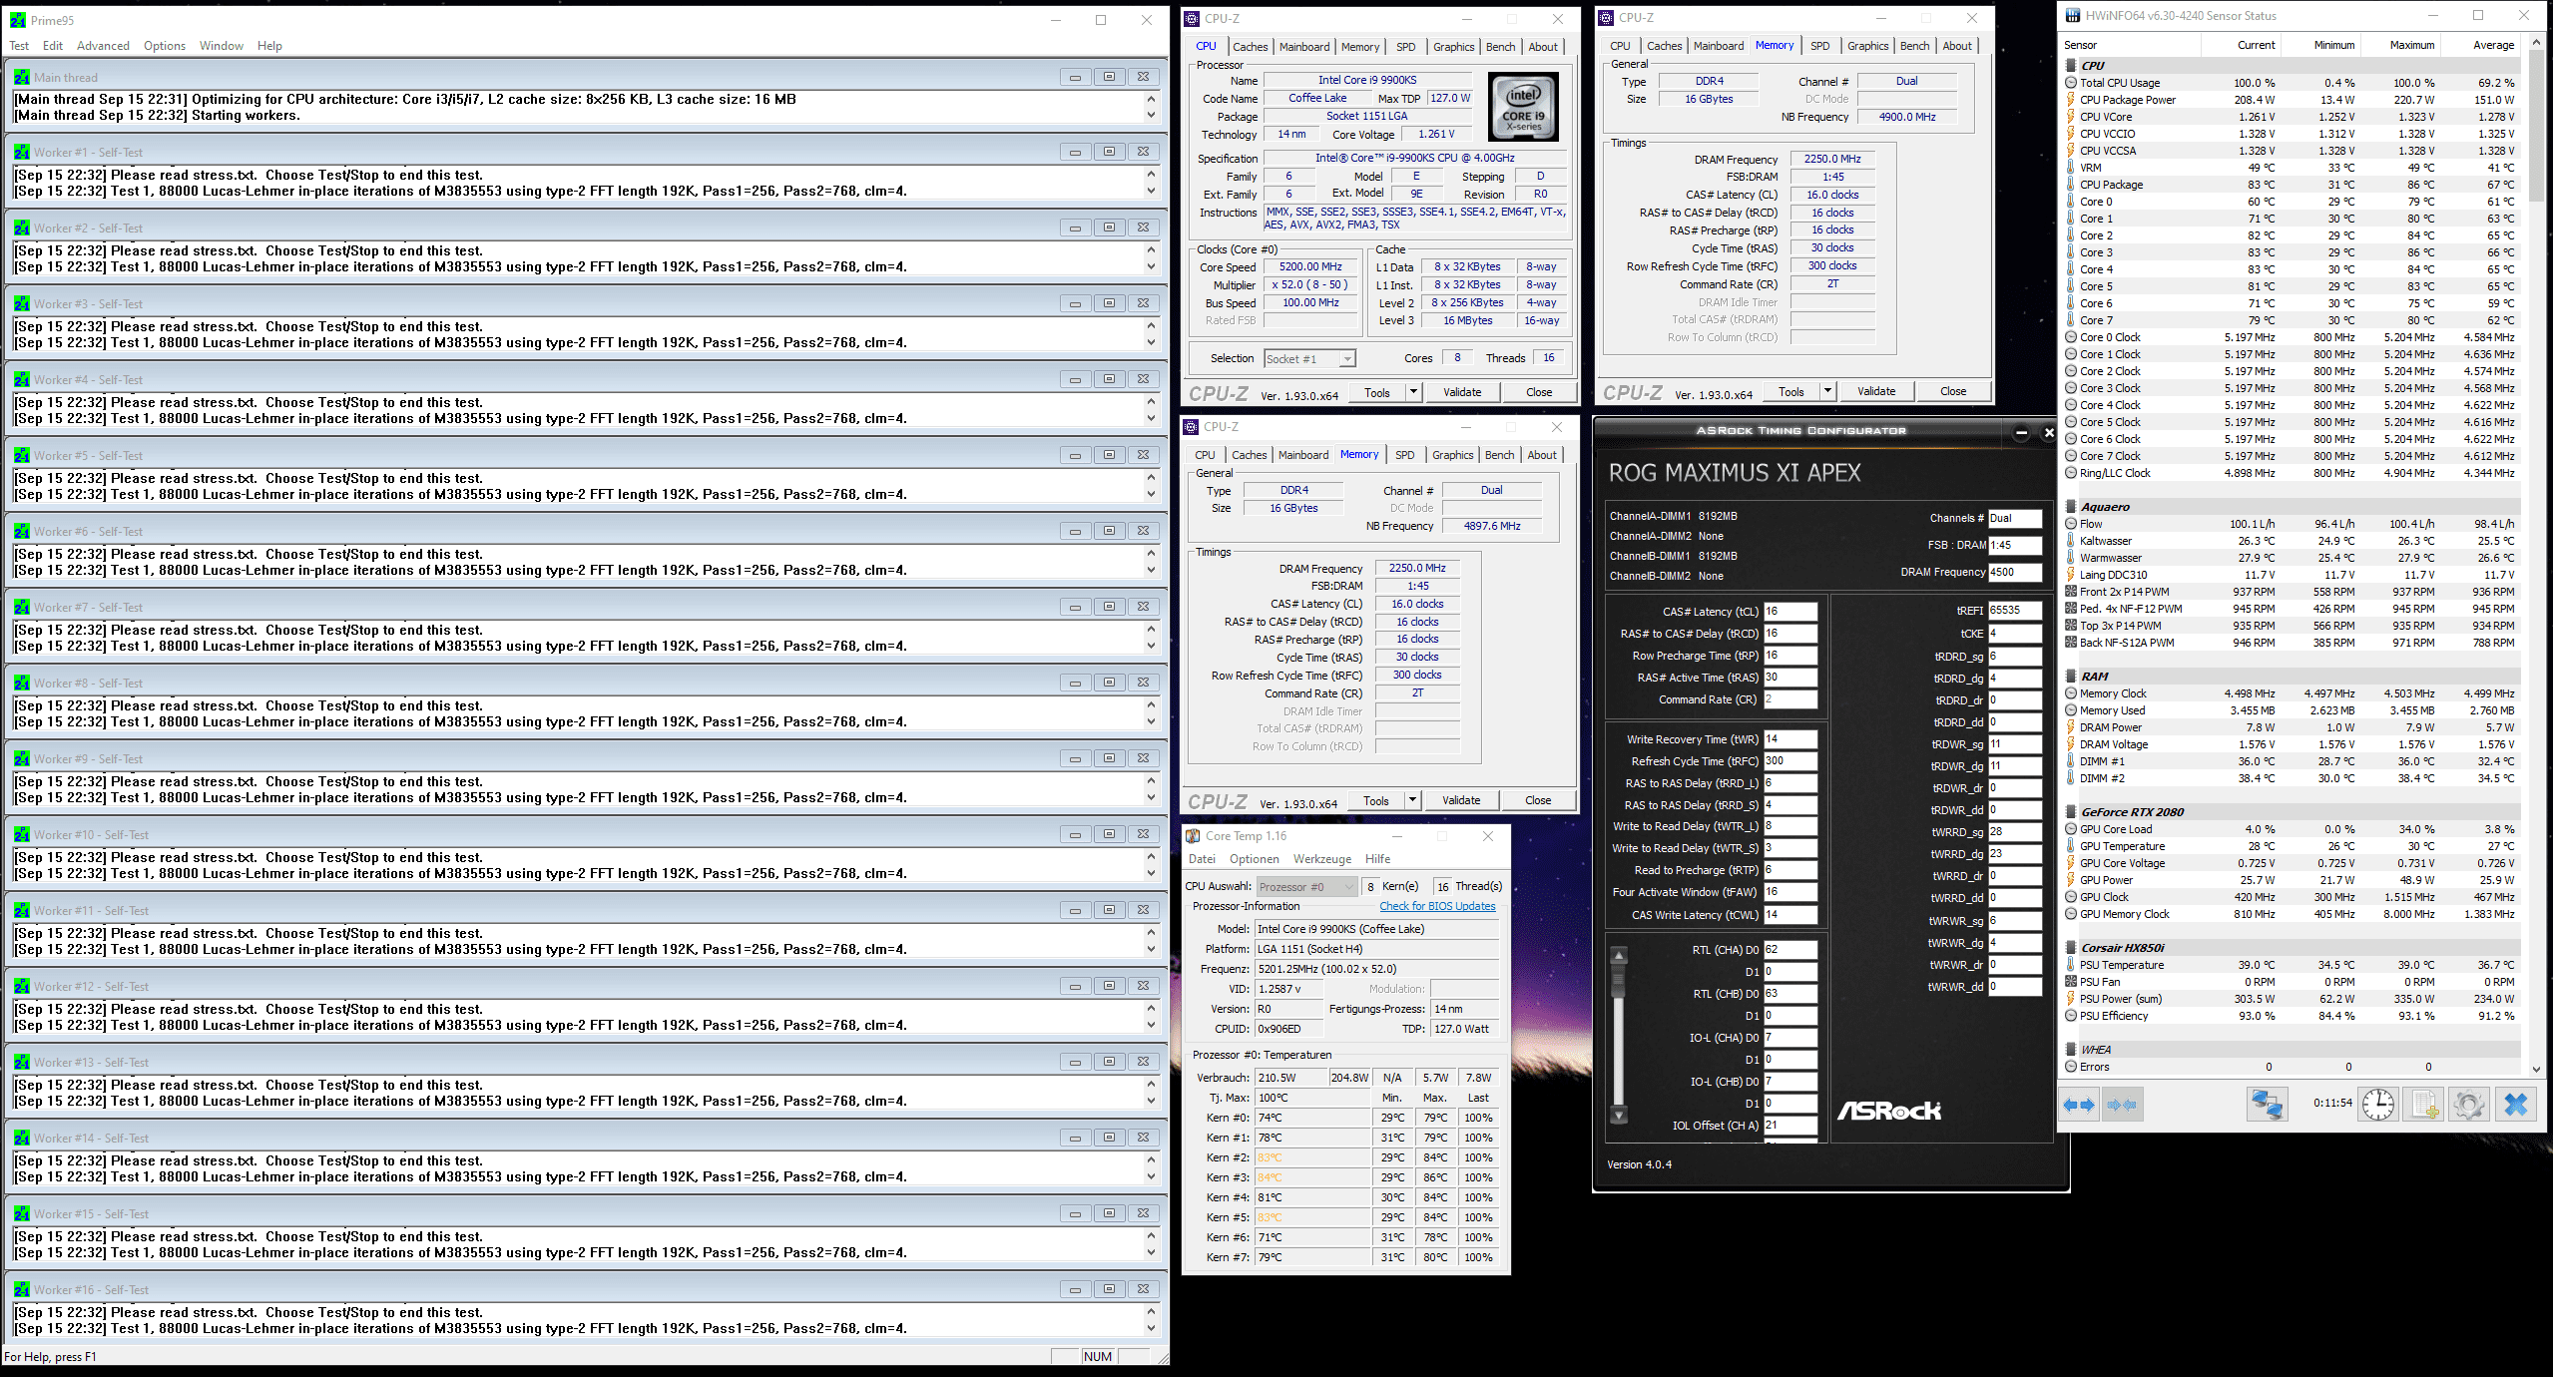
Task: Click the tREFI value field in ASRock configurator
Action: [x=2013, y=610]
